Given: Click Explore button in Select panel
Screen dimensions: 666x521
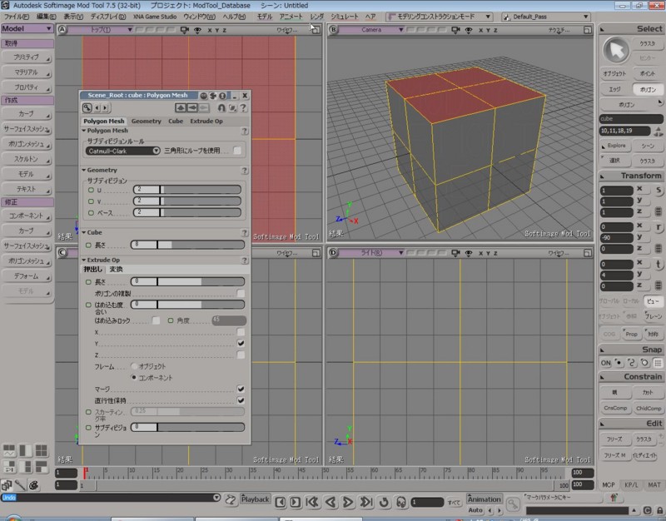Looking at the screenshot, I should [614, 146].
